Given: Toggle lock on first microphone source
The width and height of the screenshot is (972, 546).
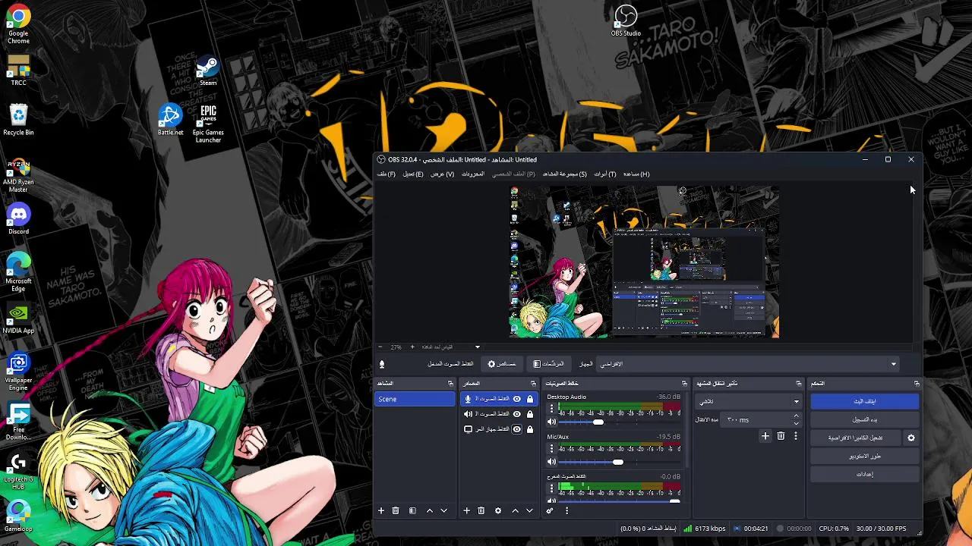Looking at the screenshot, I should [530, 399].
